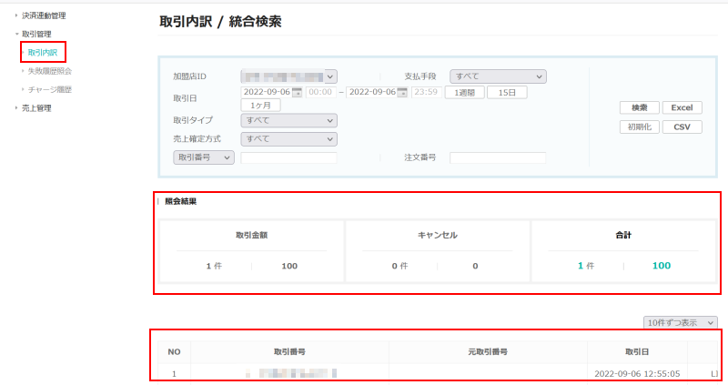Click the 23:59 end time field
This screenshot has width=728, height=385.
point(426,92)
